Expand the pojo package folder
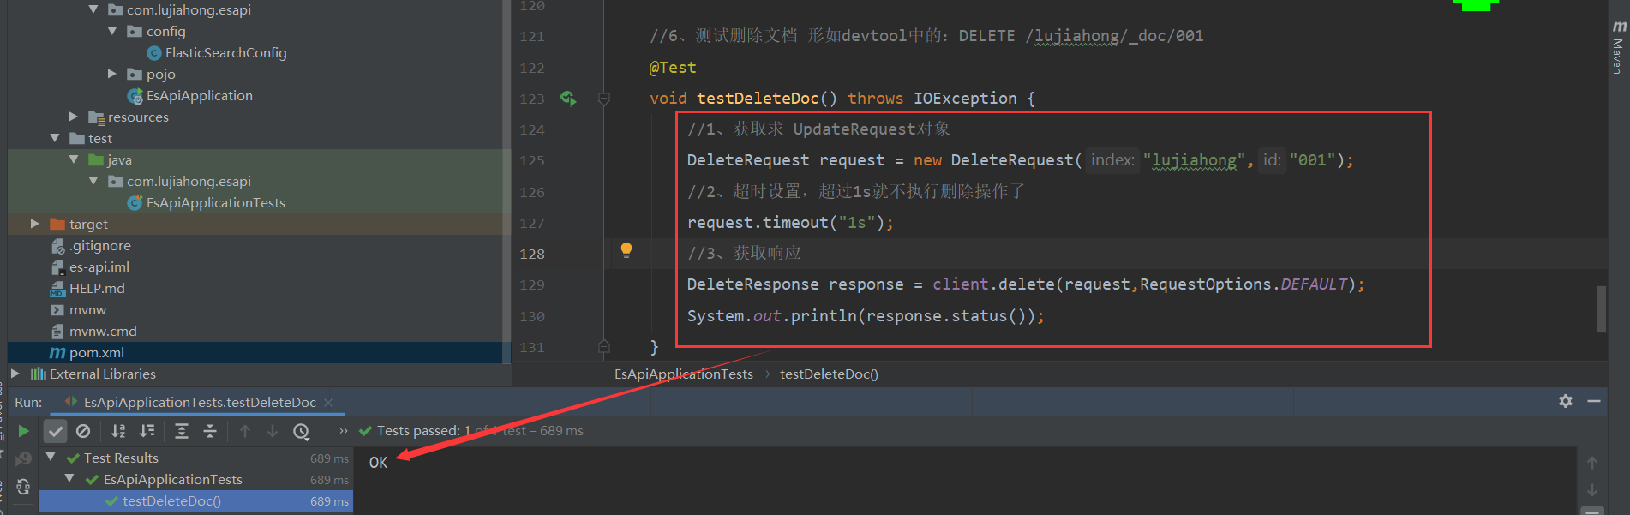The width and height of the screenshot is (1630, 515). tap(112, 74)
